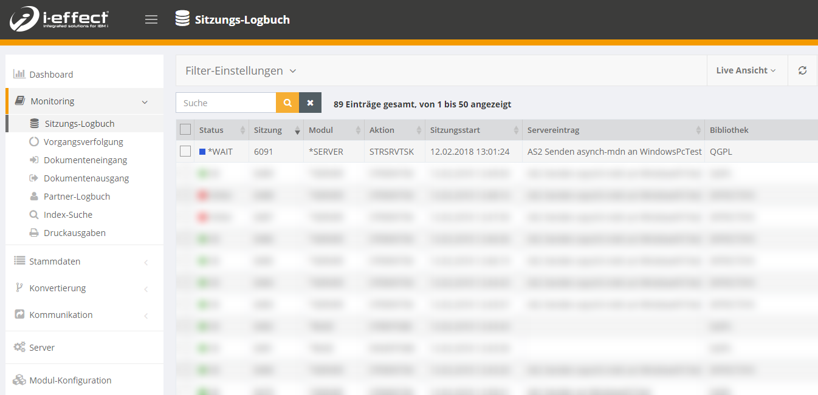Open the Server section in the sidebar
The image size is (818, 395).
coord(42,348)
